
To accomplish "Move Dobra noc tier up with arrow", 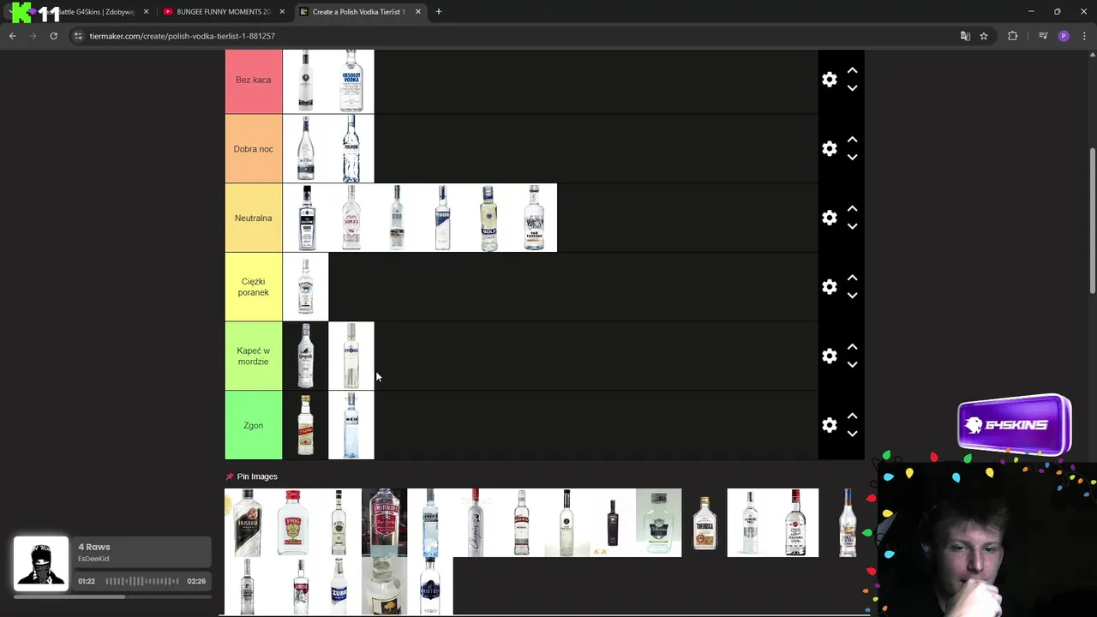I will pos(852,140).
